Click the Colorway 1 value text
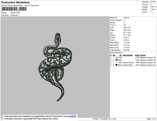Viewport: 157px width, 121px height. point(15,15)
